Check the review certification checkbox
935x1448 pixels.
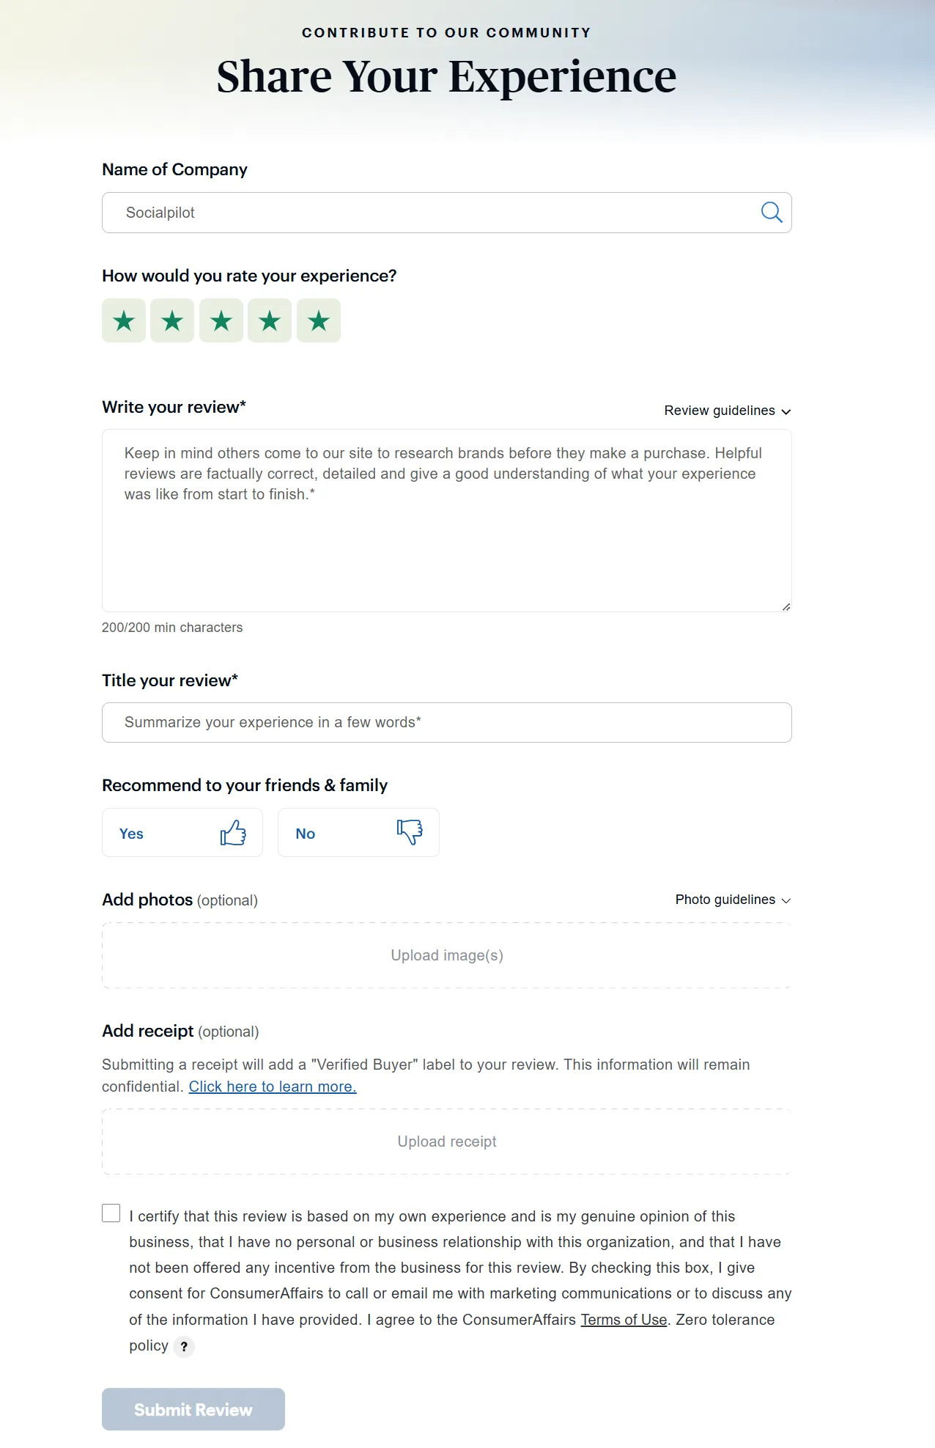pos(111,1214)
